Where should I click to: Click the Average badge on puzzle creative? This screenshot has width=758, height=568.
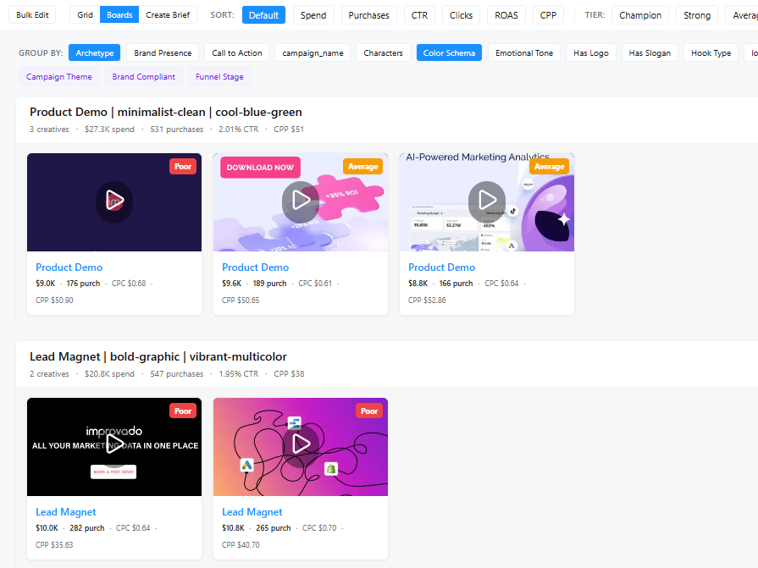pos(362,167)
